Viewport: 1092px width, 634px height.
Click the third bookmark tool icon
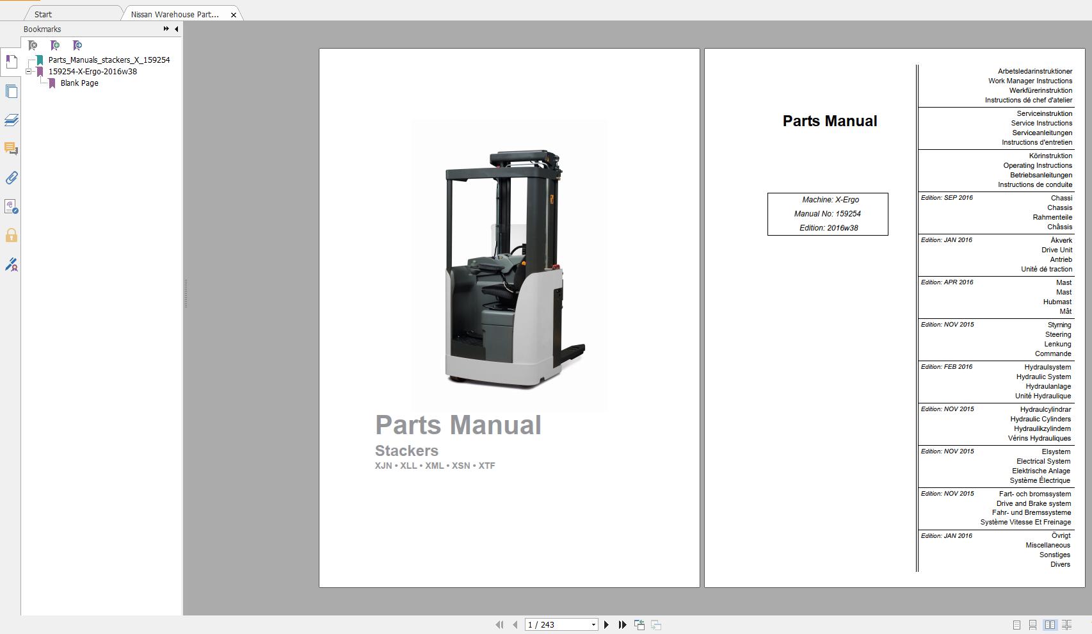[77, 45]
